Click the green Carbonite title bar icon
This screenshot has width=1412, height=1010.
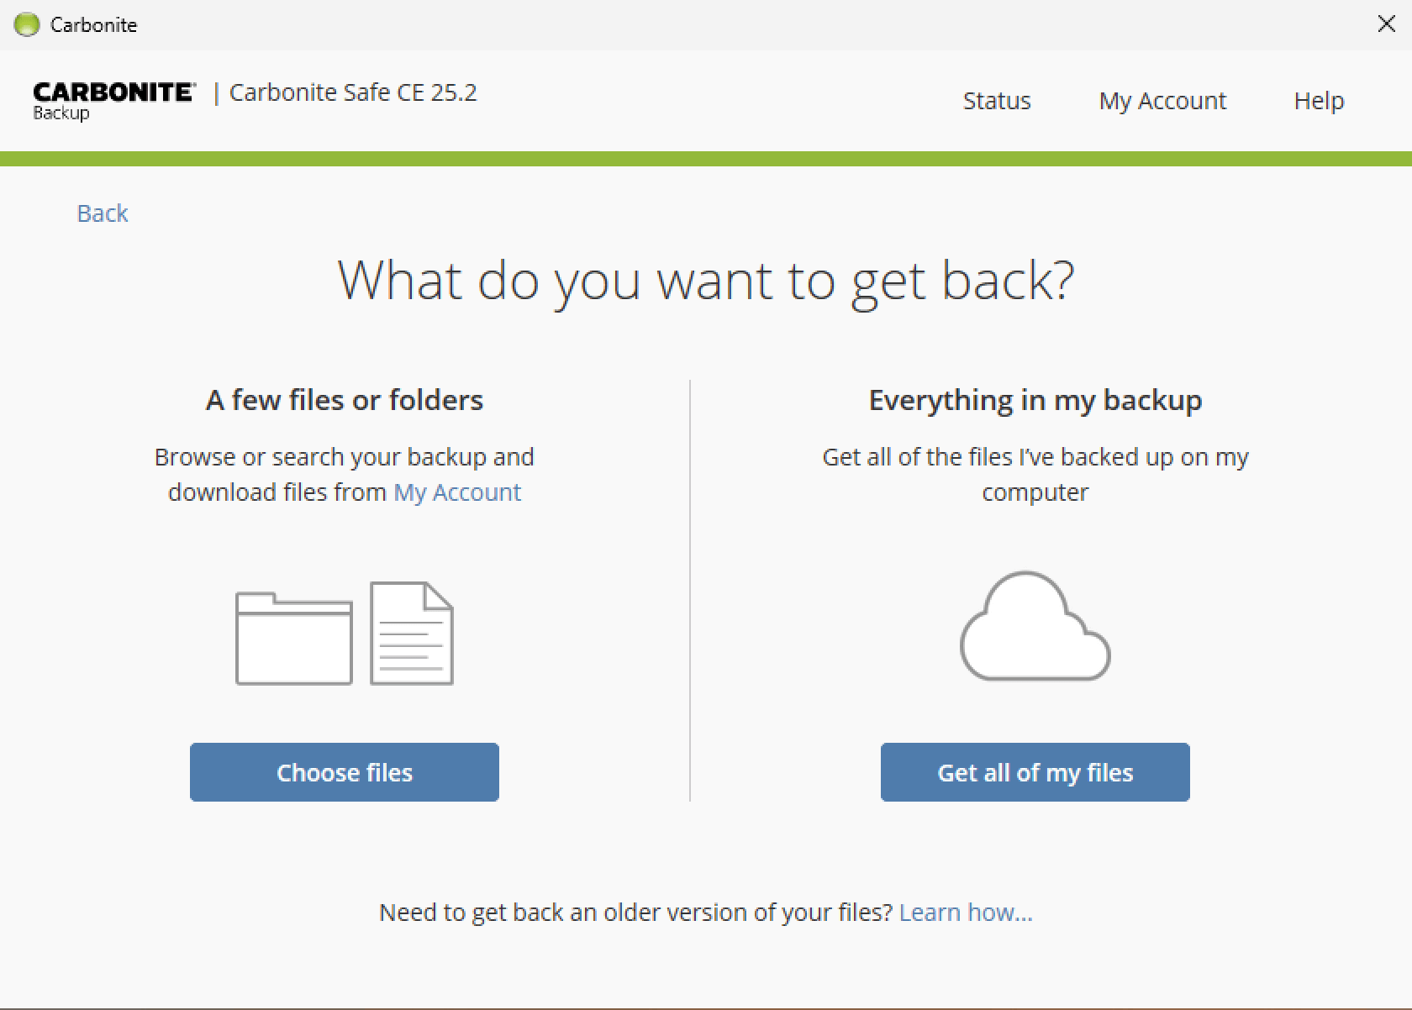pos(27,24)
